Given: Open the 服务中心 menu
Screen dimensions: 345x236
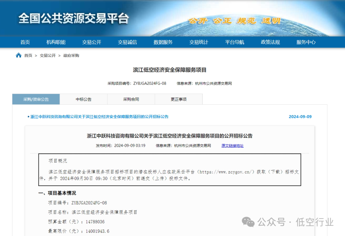Looking at the screenshot, I should click(x=305, y=42).
